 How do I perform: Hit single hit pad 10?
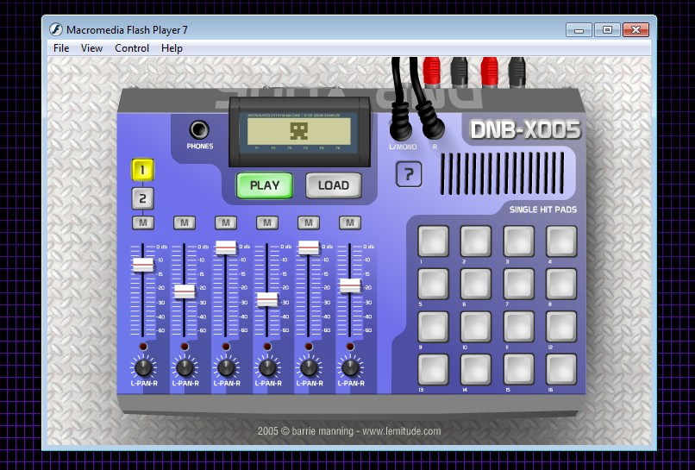pos(476,326)
